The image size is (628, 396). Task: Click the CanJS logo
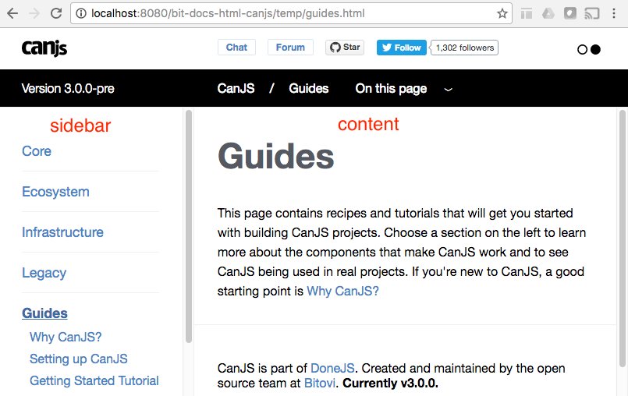[44, 48]
